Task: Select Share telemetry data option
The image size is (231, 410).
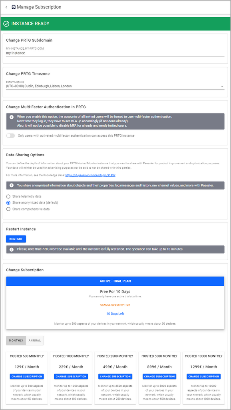Action: pos(8,196)
